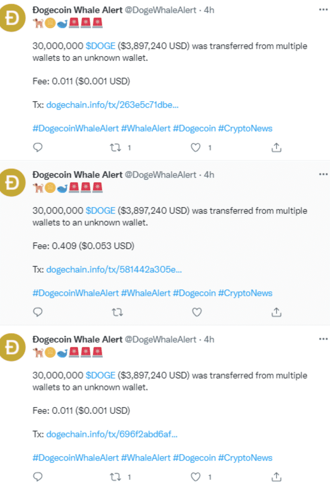Retweet the third tweet at the bottom
The height and width of the screenshot is (483, 330).
click(x=115, y=477)
